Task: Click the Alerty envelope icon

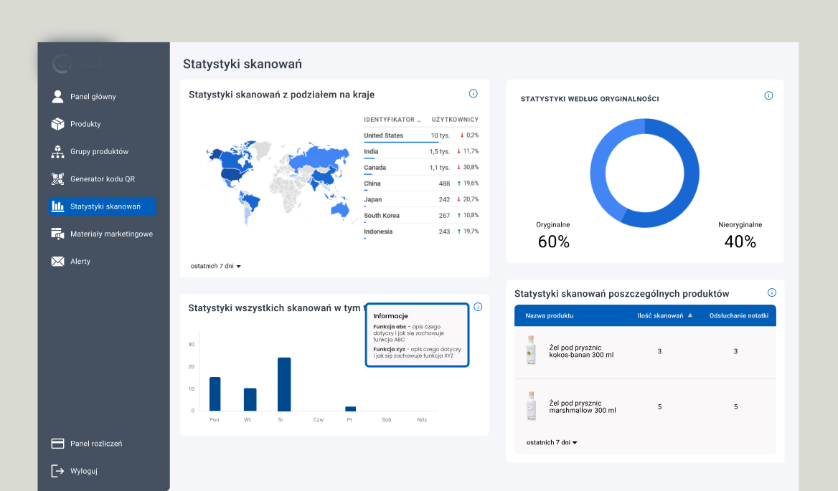Action: coord(57,262)
